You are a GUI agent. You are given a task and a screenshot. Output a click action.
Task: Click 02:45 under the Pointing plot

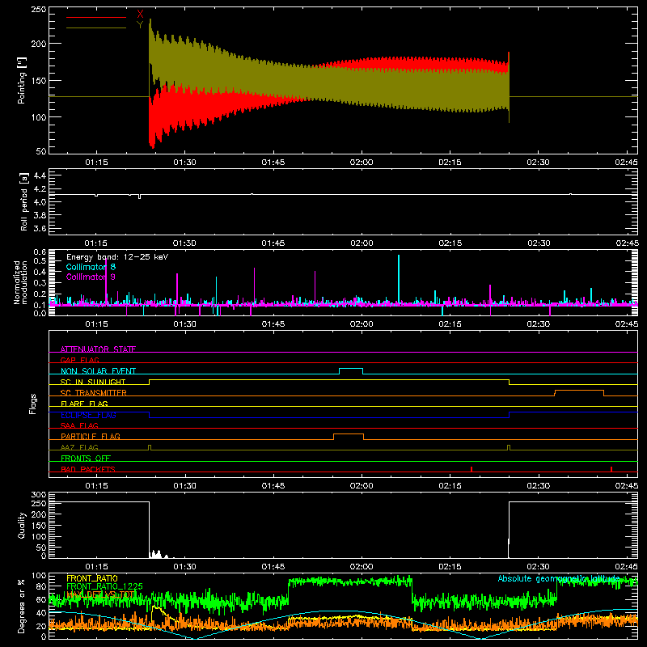(626, 163)
